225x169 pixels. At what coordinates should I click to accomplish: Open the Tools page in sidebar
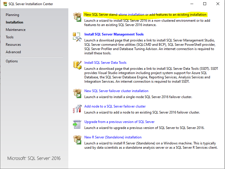pyautogui.click(x=10, y=37)
